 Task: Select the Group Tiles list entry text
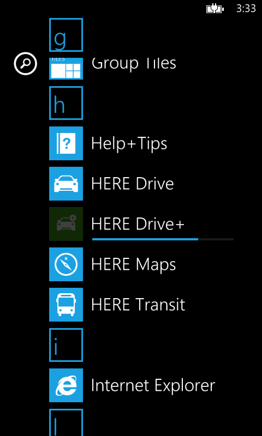tap(134, 63)
